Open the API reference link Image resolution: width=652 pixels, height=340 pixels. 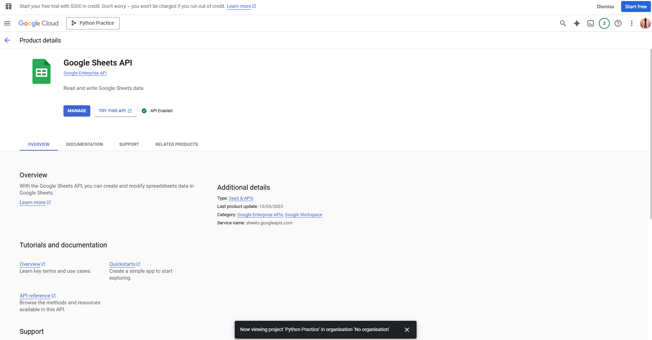tap(37, 296)
